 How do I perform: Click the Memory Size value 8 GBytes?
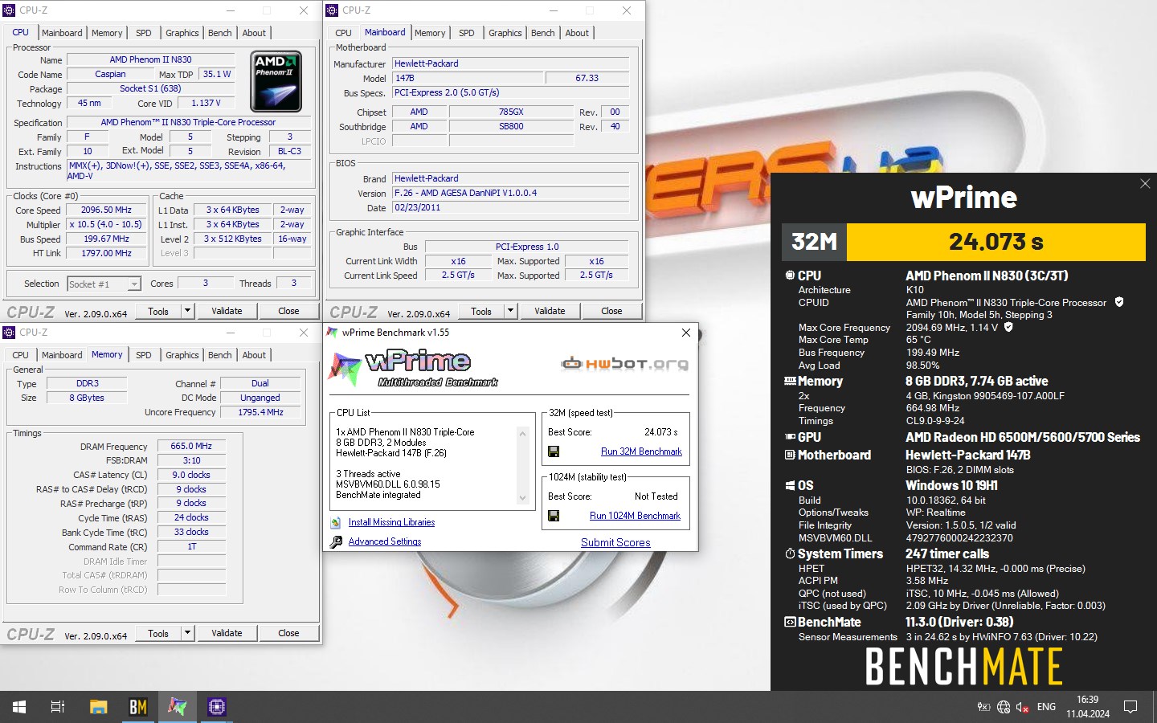tap(87, 398)
